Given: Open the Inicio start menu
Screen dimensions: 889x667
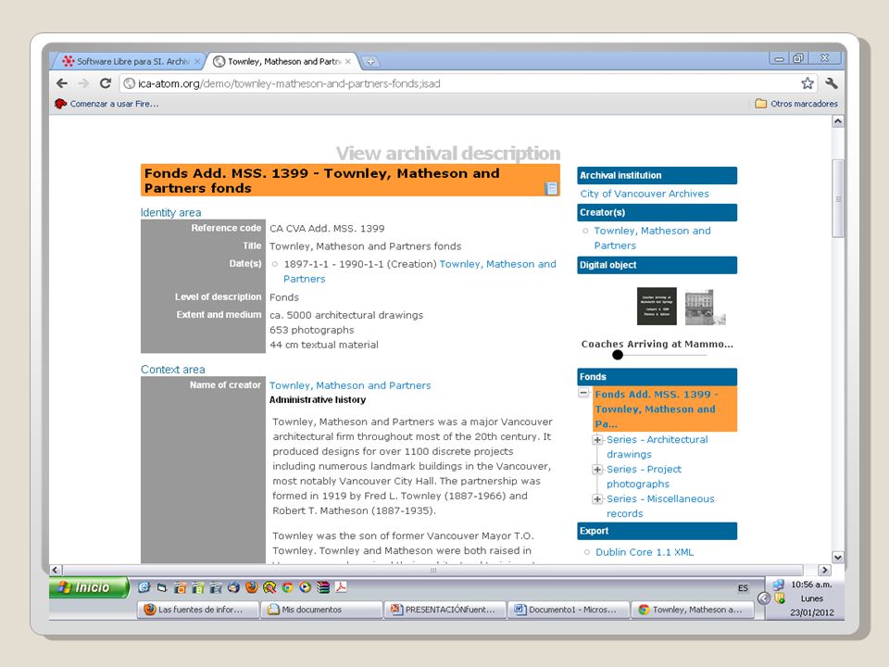Looking at the screenshot, I should [89, 587].
